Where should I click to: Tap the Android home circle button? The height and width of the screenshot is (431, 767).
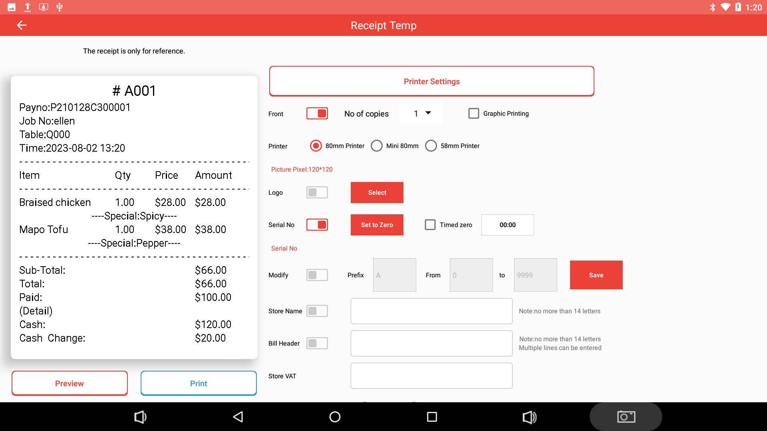click(x=335, y=417)
